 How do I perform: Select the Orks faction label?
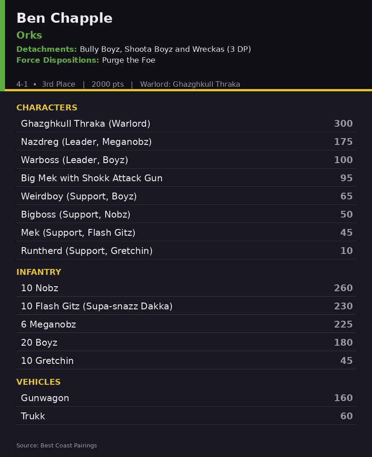point(29,35)
